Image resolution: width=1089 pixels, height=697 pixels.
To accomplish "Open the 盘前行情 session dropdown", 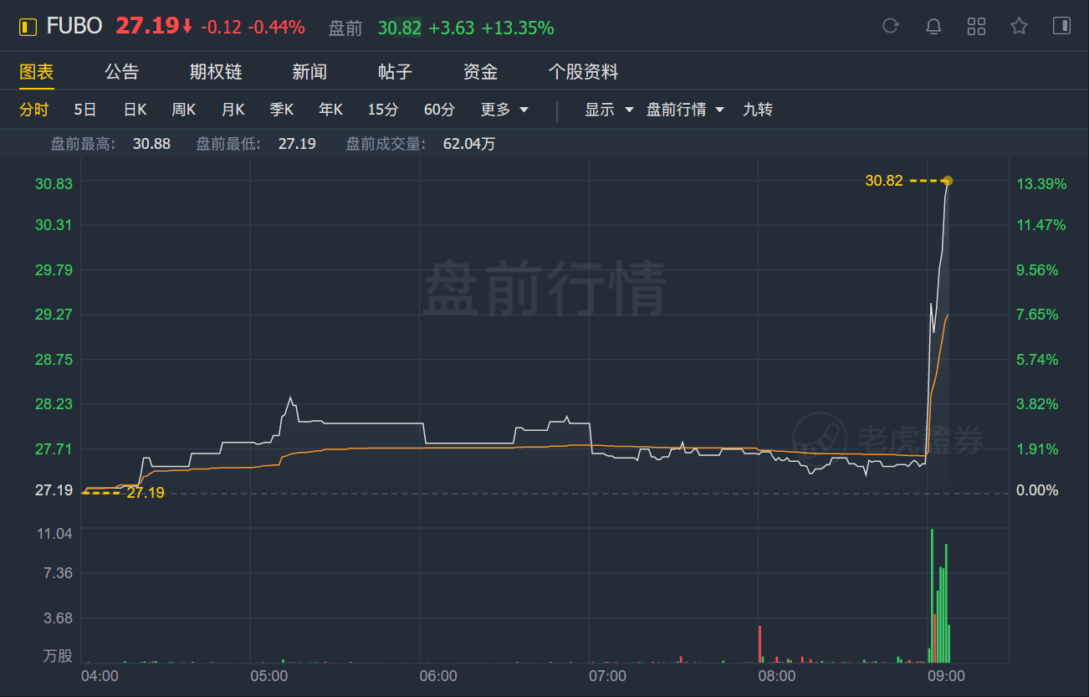I will pos(685,110).
